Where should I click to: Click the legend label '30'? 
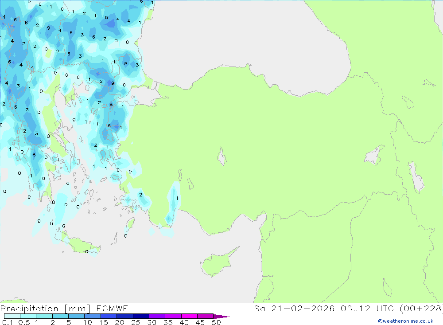152,322
